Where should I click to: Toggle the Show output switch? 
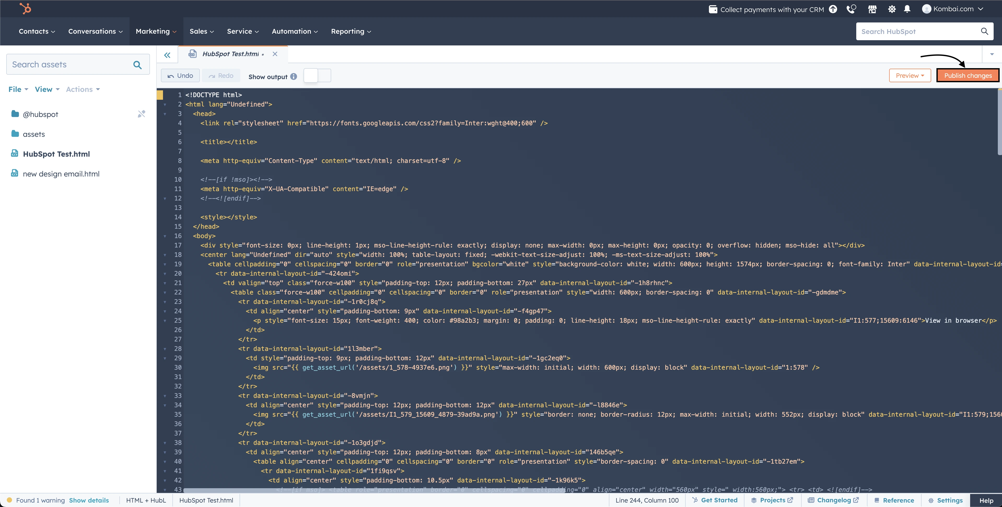(x=317, y=75)
